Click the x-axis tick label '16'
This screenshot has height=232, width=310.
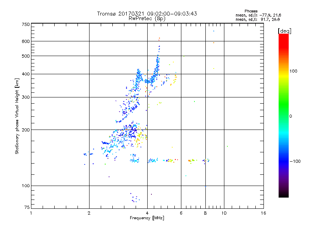point(263,213)
